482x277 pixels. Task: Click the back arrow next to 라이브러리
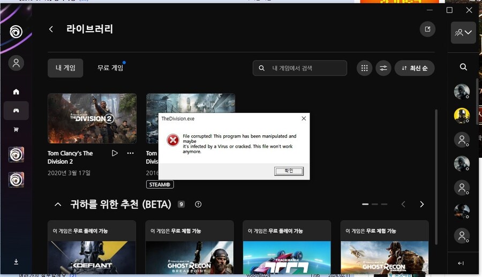pos(51,29)
